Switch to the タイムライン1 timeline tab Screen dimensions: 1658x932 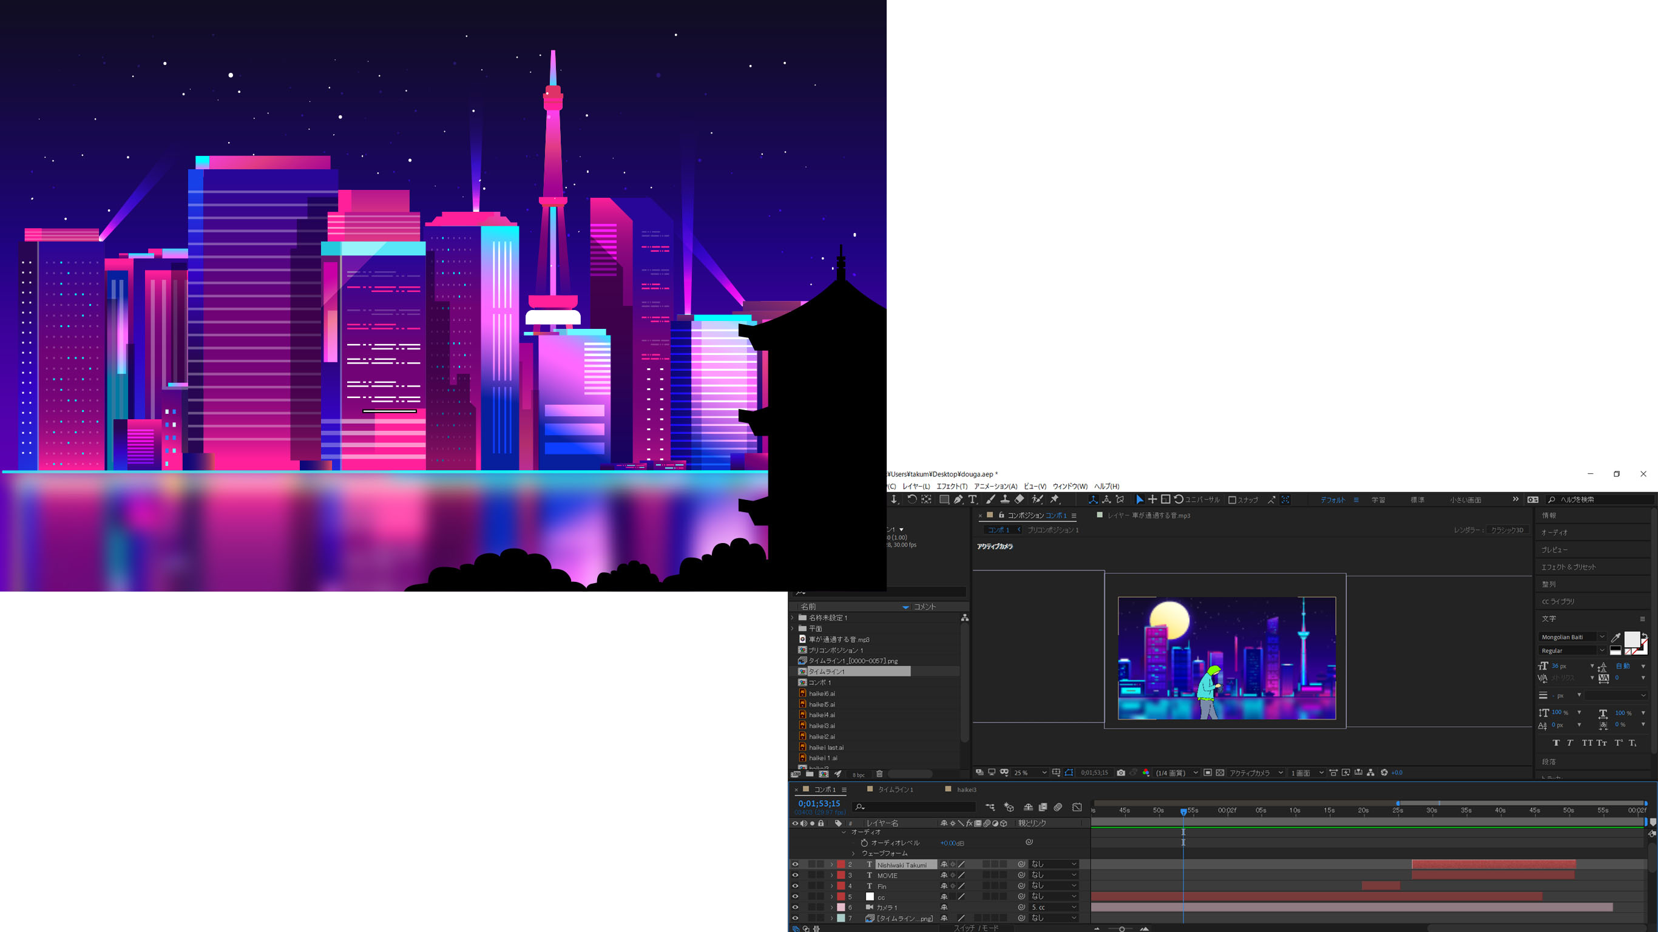click(895, 790)
